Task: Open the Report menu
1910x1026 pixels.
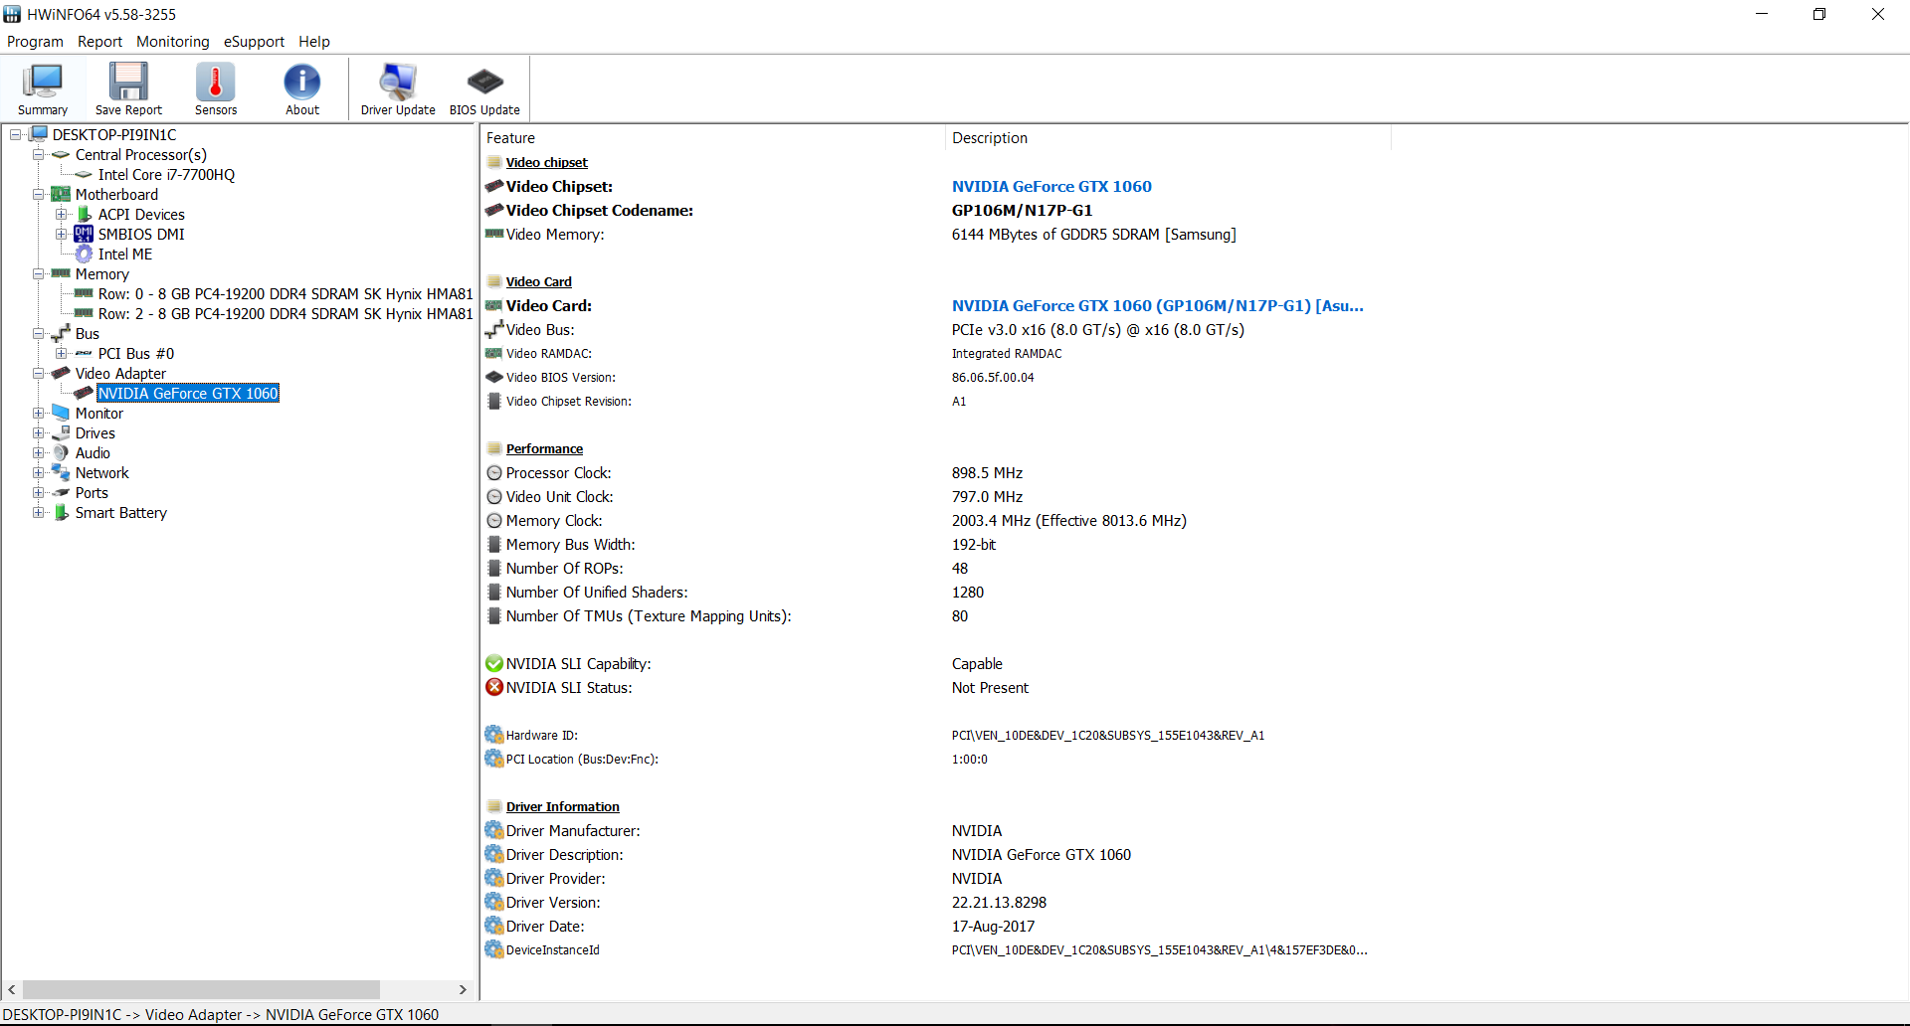Action: pos(99,42)
